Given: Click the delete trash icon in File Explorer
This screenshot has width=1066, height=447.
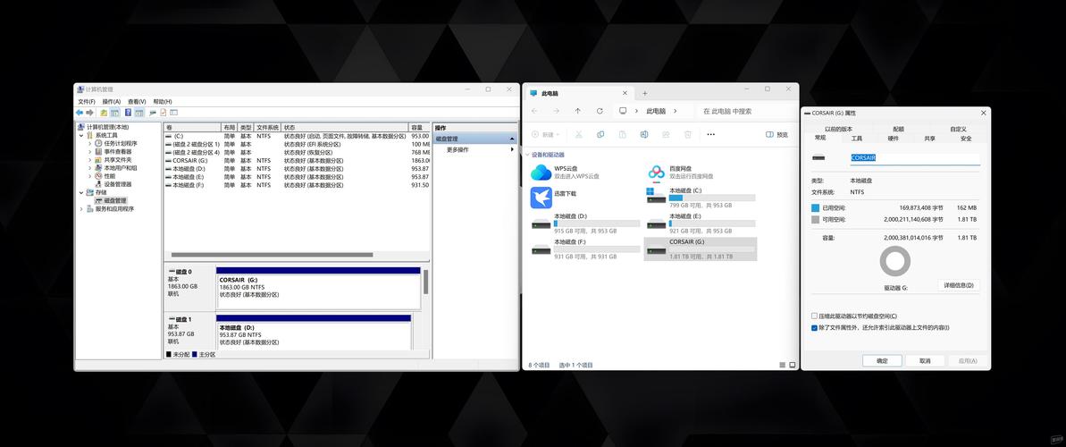Looking at the screenshot, I should click(x=687, y=135).
